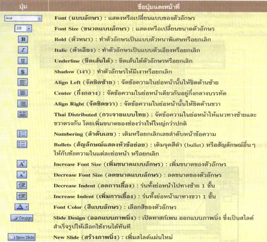Click the Increase Font Size icon
The width and height of the screenshot is (267, 242).
click(x=22, y=164)
